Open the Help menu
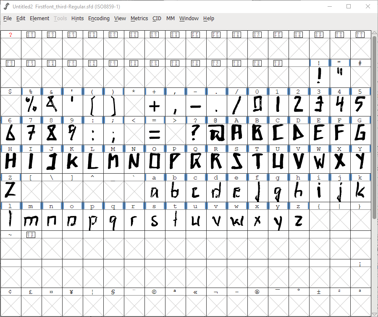The height and width of the screenshot is (317, 378). 208,18
